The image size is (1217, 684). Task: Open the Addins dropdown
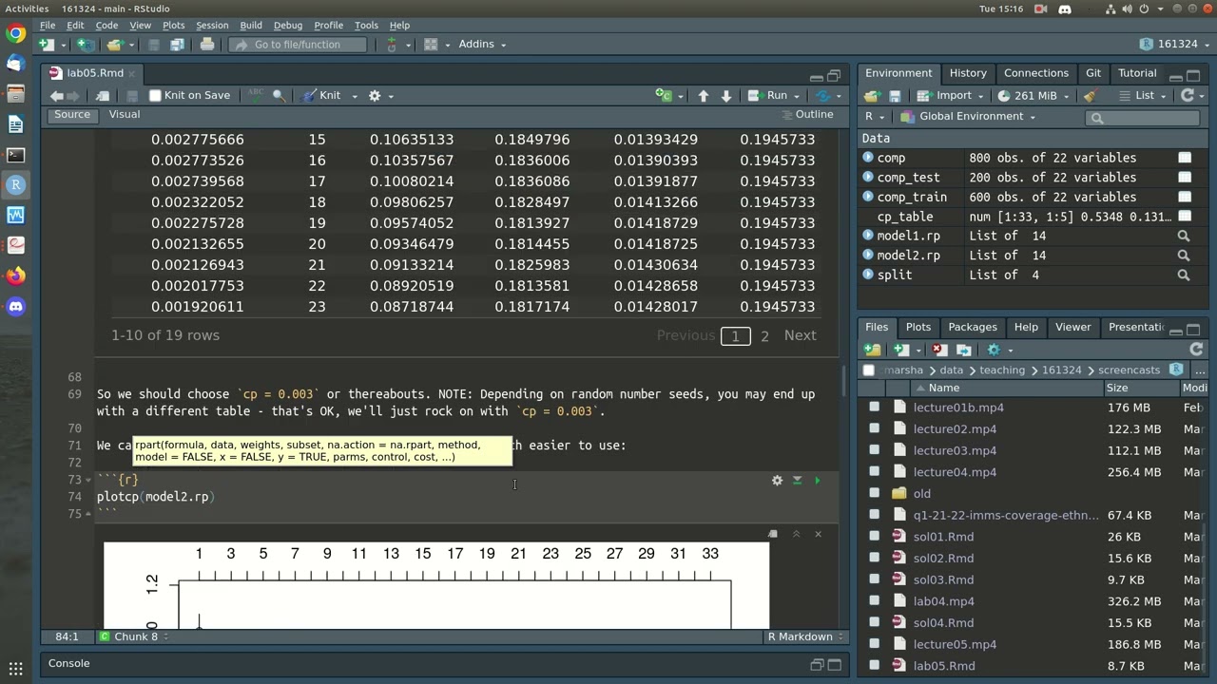[483, 45]
